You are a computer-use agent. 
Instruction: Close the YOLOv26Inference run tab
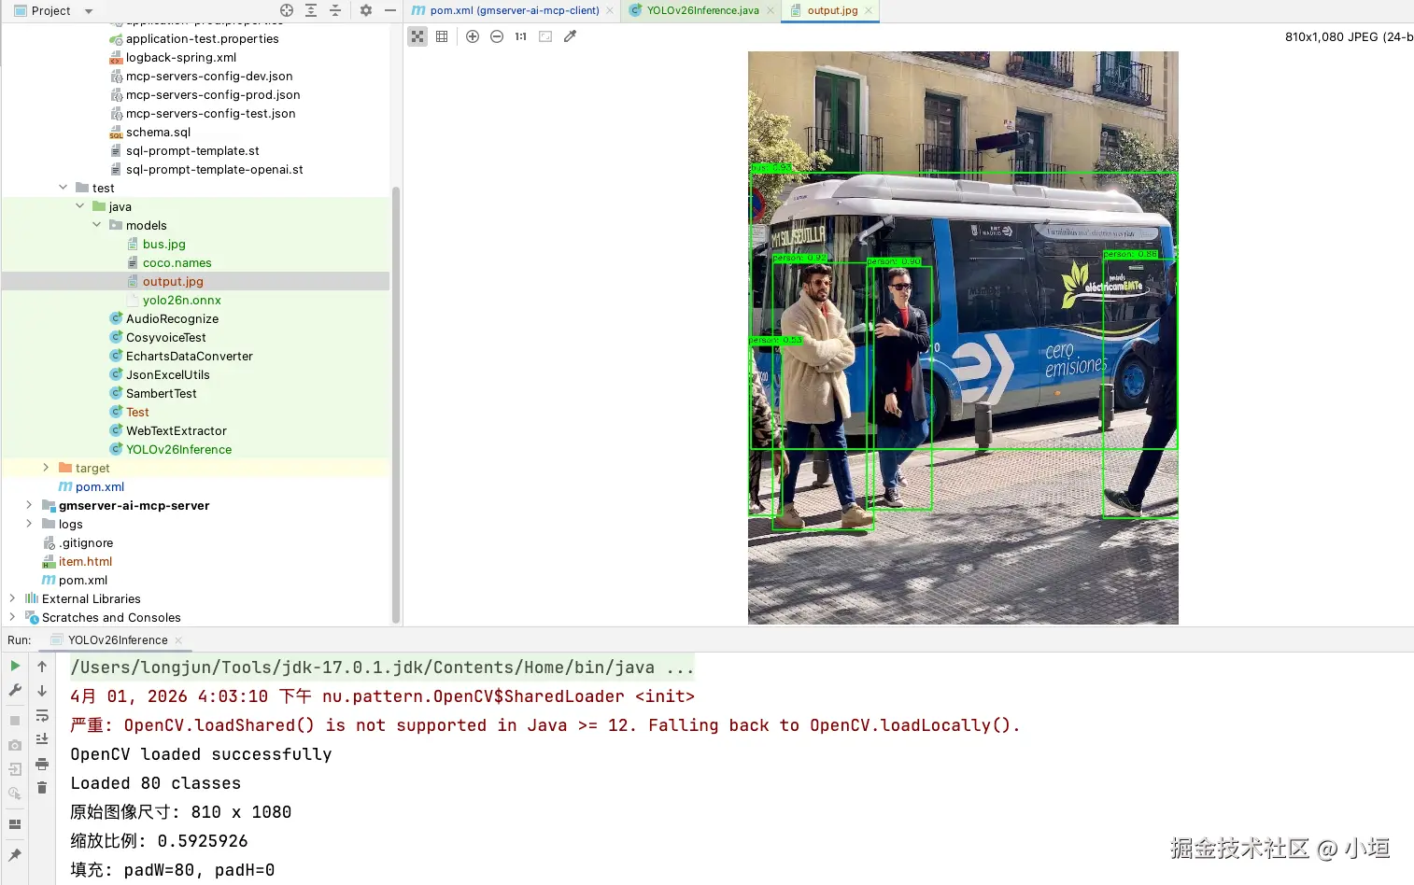pos(178,640)
